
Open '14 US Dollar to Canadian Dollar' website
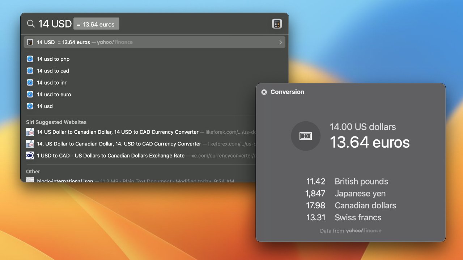tap(118, 132)
